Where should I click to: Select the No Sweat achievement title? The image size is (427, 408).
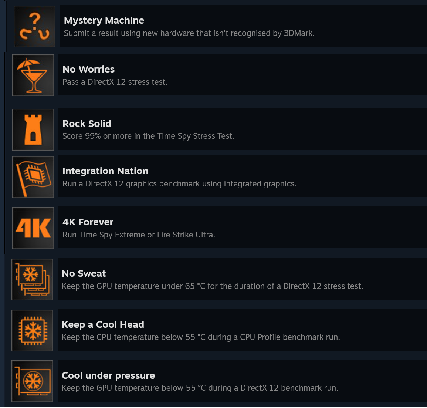(84, 273)
